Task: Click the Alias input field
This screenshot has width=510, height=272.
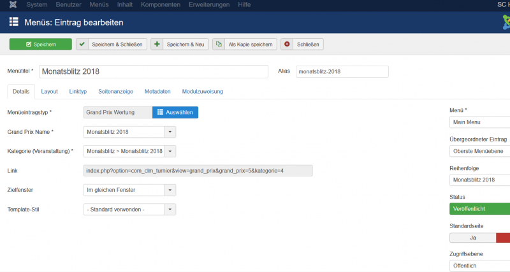Action: tap(342, 71)
